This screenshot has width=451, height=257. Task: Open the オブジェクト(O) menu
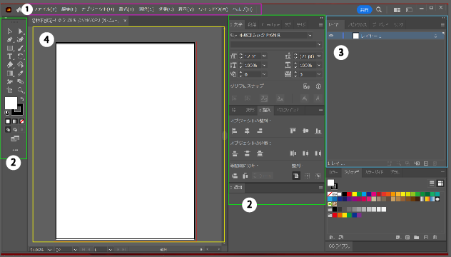tap(98, 9)
